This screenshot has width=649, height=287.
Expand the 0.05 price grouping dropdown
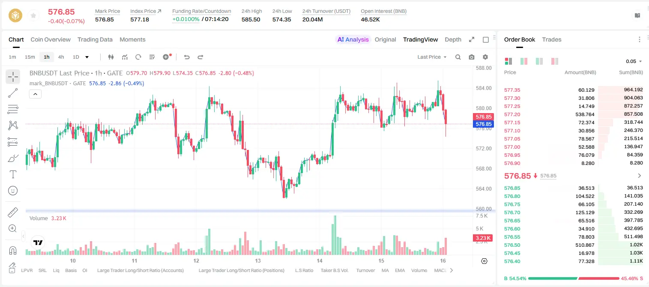coord(634,61)
